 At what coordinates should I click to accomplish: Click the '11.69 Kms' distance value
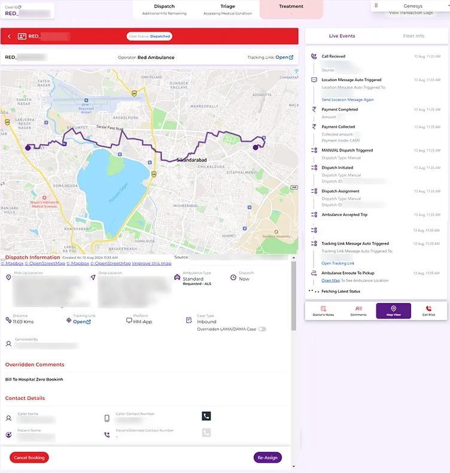click(23, 322)
